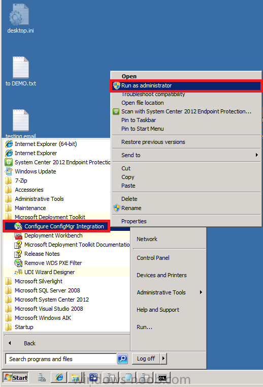263x387 pixels.
Task: Select Pin to Taskbar
Action: [139, 120]
